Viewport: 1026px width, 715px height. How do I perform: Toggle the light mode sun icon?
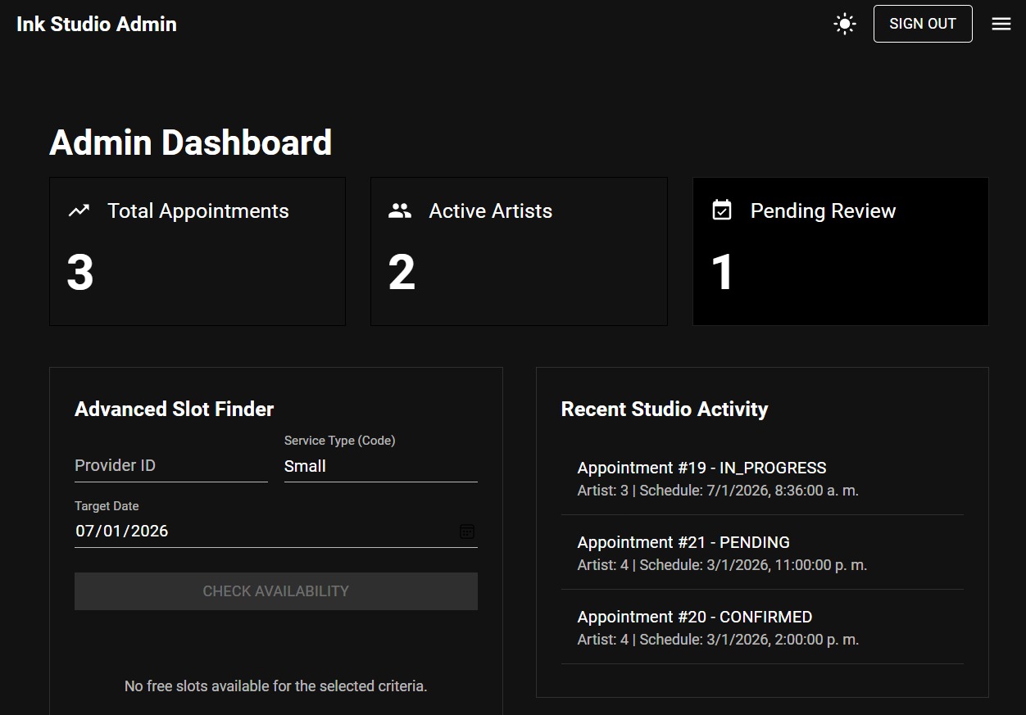844,24
